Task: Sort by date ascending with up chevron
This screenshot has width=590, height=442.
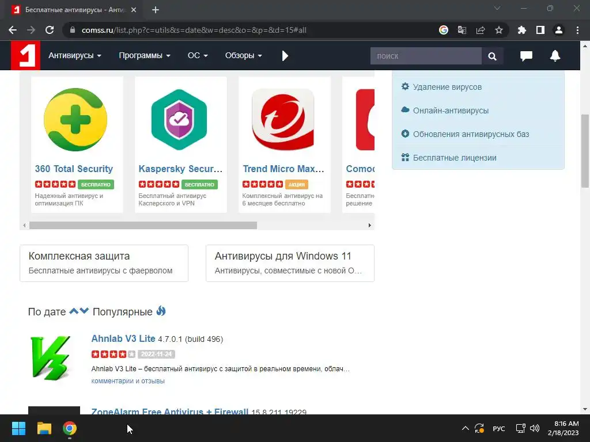Action: pyautogui.click(x=74, y=311)
